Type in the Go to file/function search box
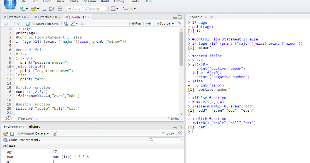Image resolution: width=310 pixels, height=163 pixels. coord(86,8)
